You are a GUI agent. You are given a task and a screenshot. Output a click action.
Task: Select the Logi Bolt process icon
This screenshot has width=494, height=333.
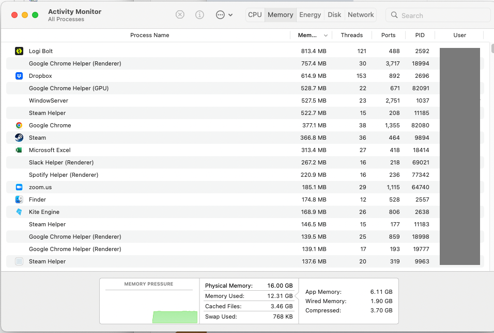(x=18, y=51)
